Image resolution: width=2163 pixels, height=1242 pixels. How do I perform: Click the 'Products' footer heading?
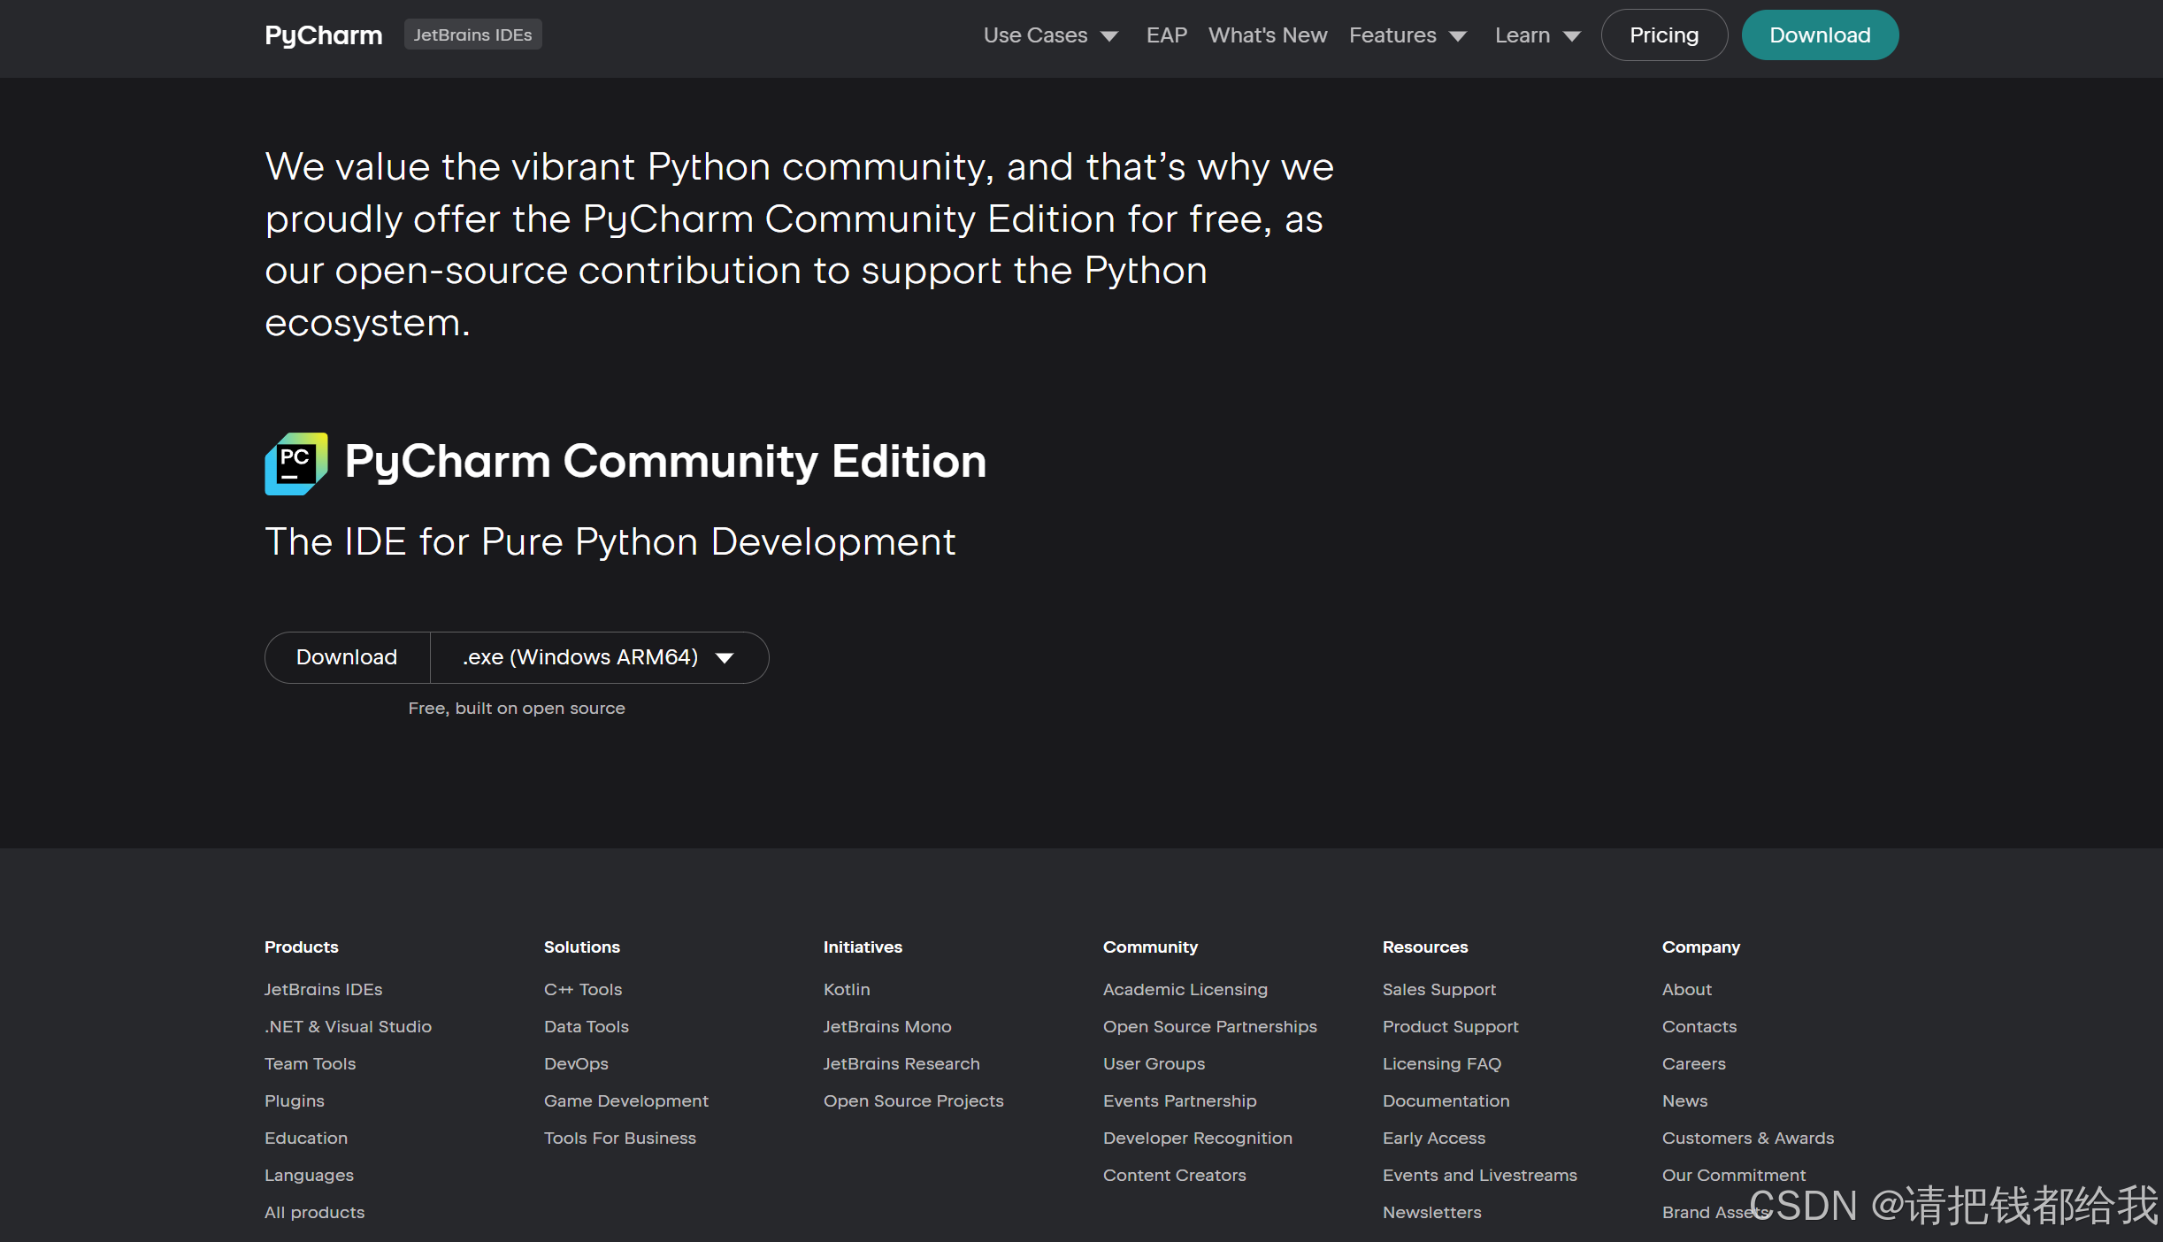301,947
